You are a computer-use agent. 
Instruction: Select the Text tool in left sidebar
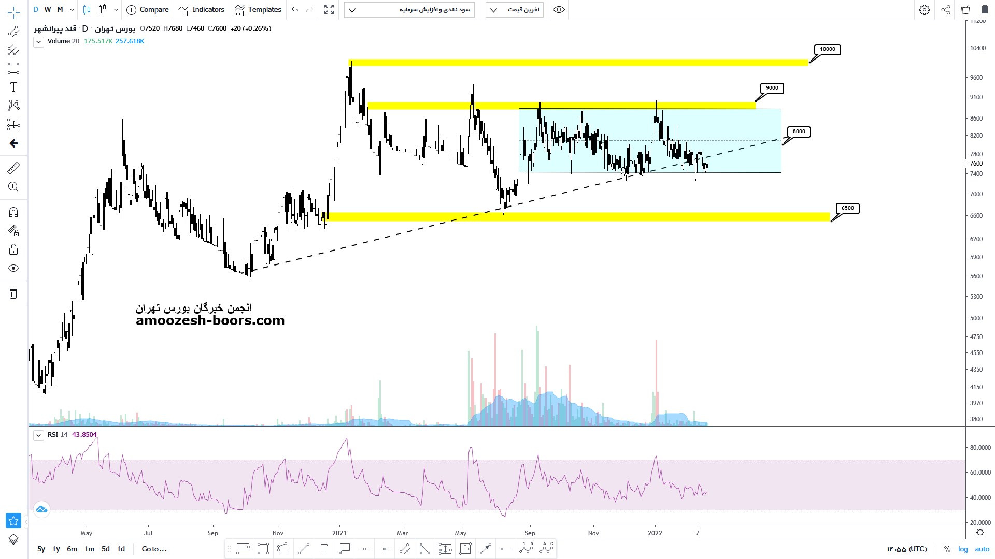pos(13,87)
